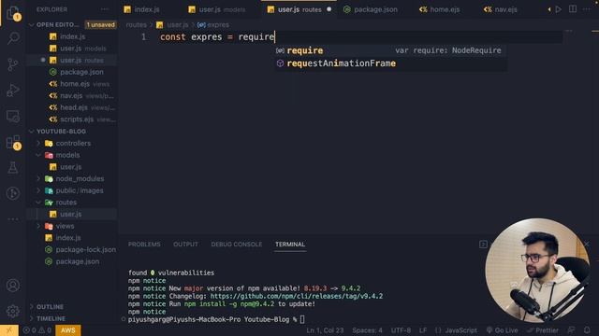Open Source Control view icon

(13, 64)
